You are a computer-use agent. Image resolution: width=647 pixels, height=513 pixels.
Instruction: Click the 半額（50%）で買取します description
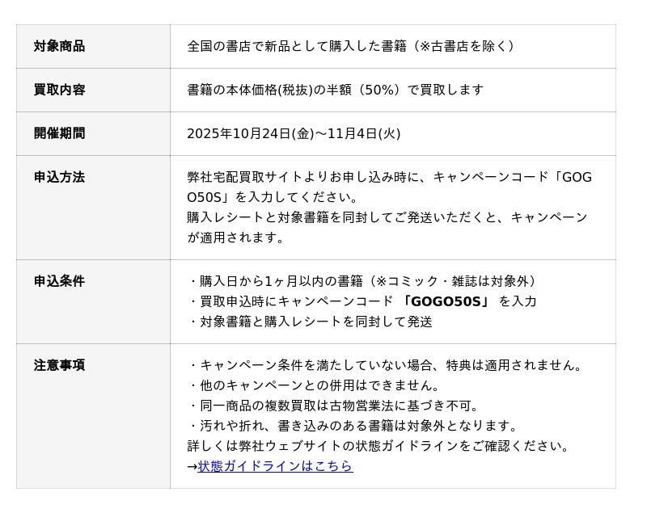[335, 90]
